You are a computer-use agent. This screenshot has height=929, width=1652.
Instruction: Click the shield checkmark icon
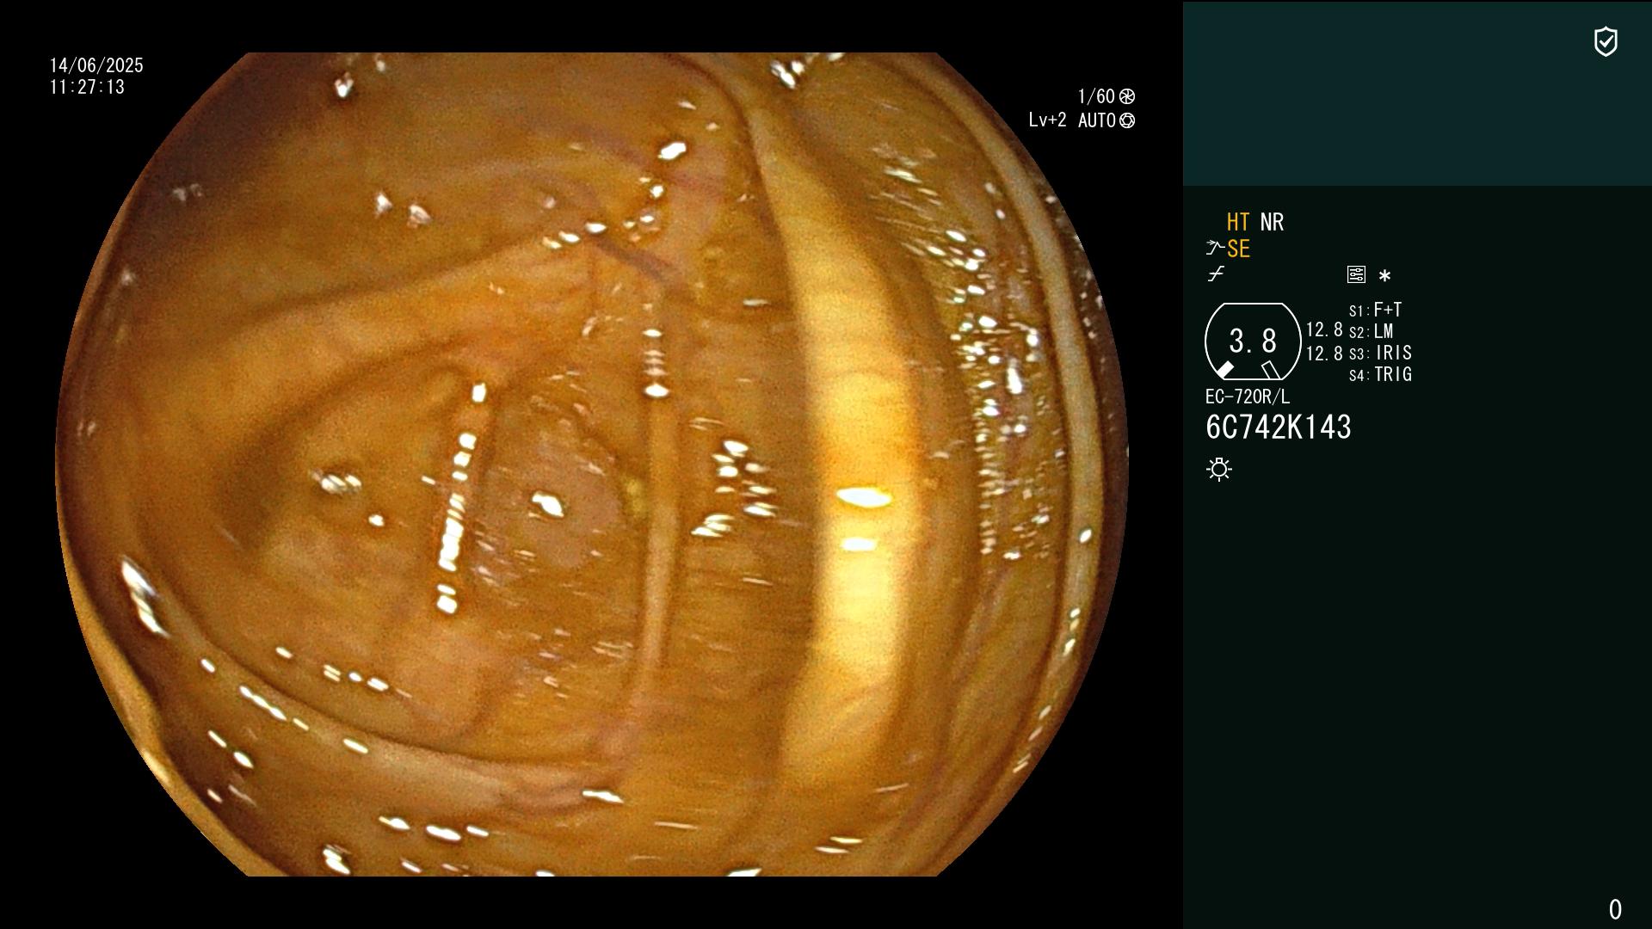(x=1606, y=41)
